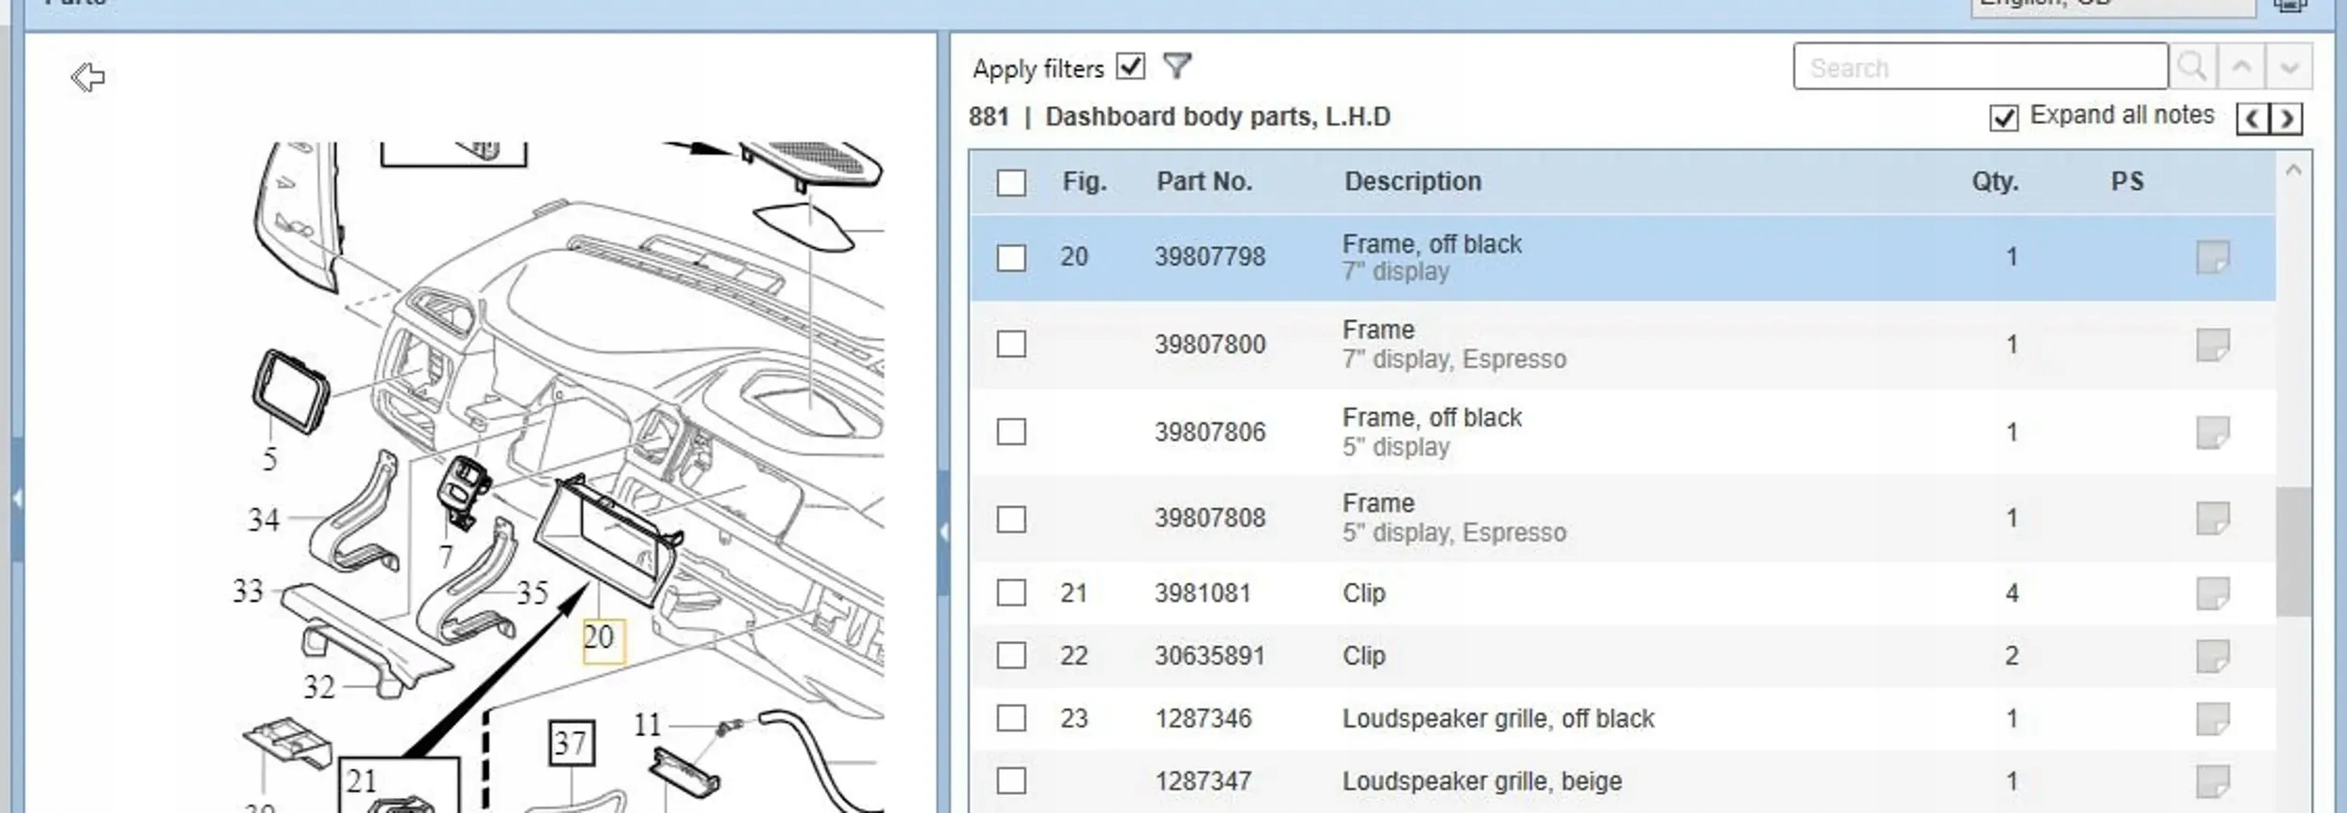The image size is (2347, 813).
Task: Go to previous section with left chevron
Action: (x=2253, y=119)
